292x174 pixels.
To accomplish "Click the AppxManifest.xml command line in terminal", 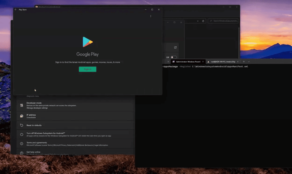I will pos(205,67).
